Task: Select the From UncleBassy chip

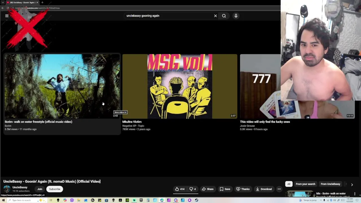Action: point(330,184)
